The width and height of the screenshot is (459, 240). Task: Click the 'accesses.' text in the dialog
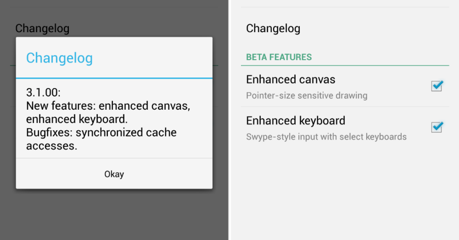(52, 146)
